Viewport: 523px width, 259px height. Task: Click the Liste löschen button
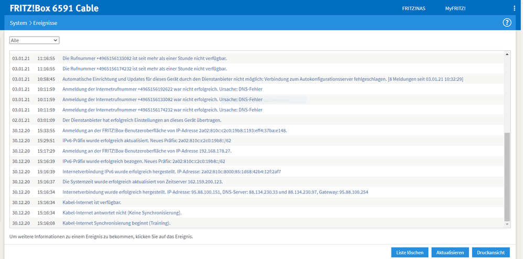410,252
